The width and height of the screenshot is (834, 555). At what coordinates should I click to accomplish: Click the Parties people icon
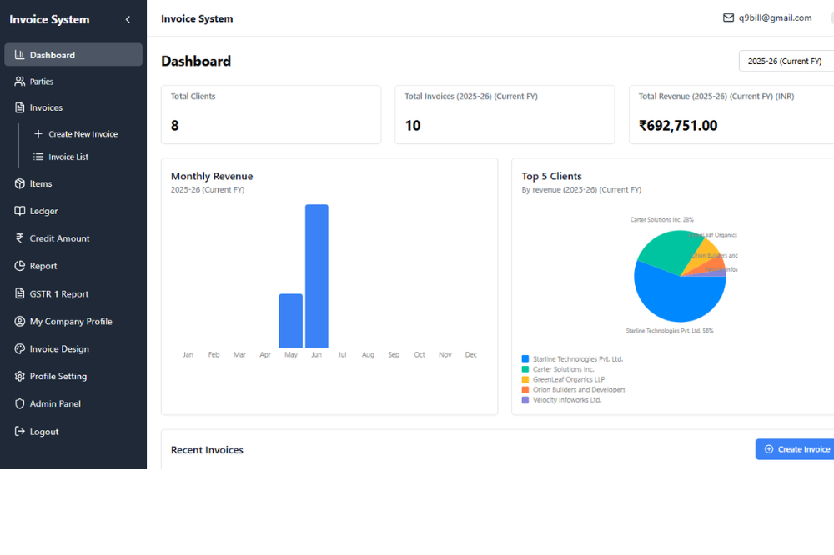click(x=20, y=82)
